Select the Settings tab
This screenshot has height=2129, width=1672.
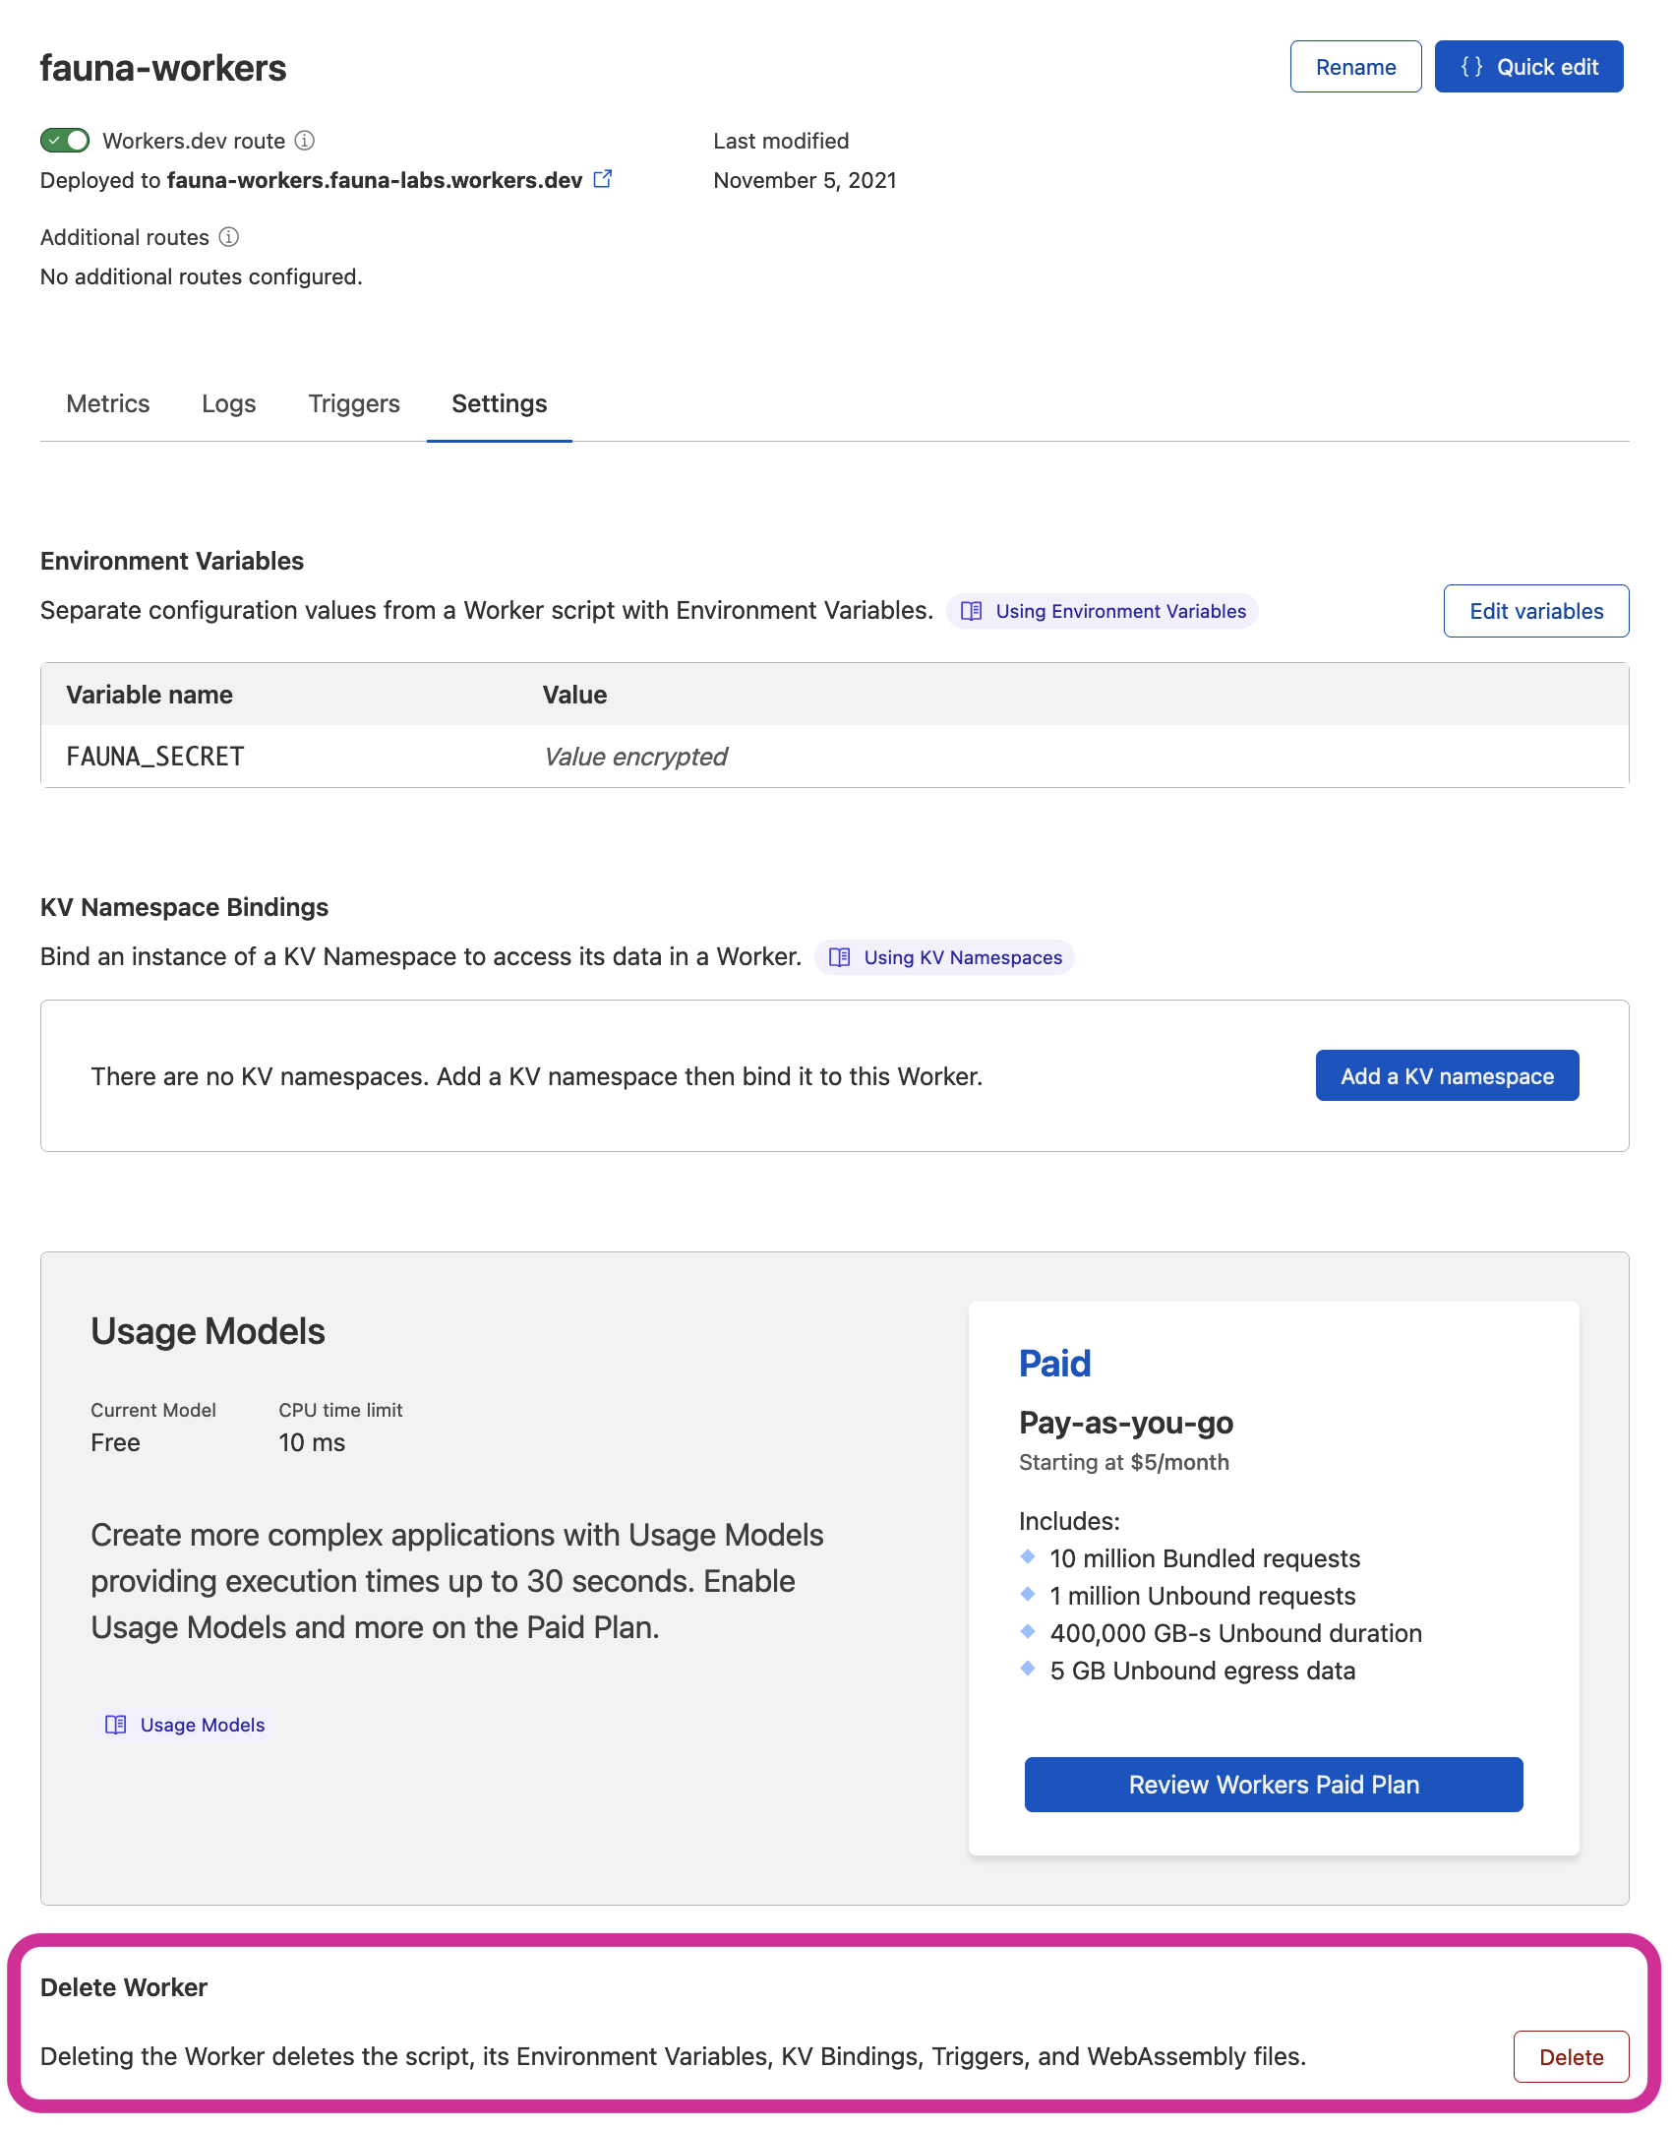pos(500,403)
